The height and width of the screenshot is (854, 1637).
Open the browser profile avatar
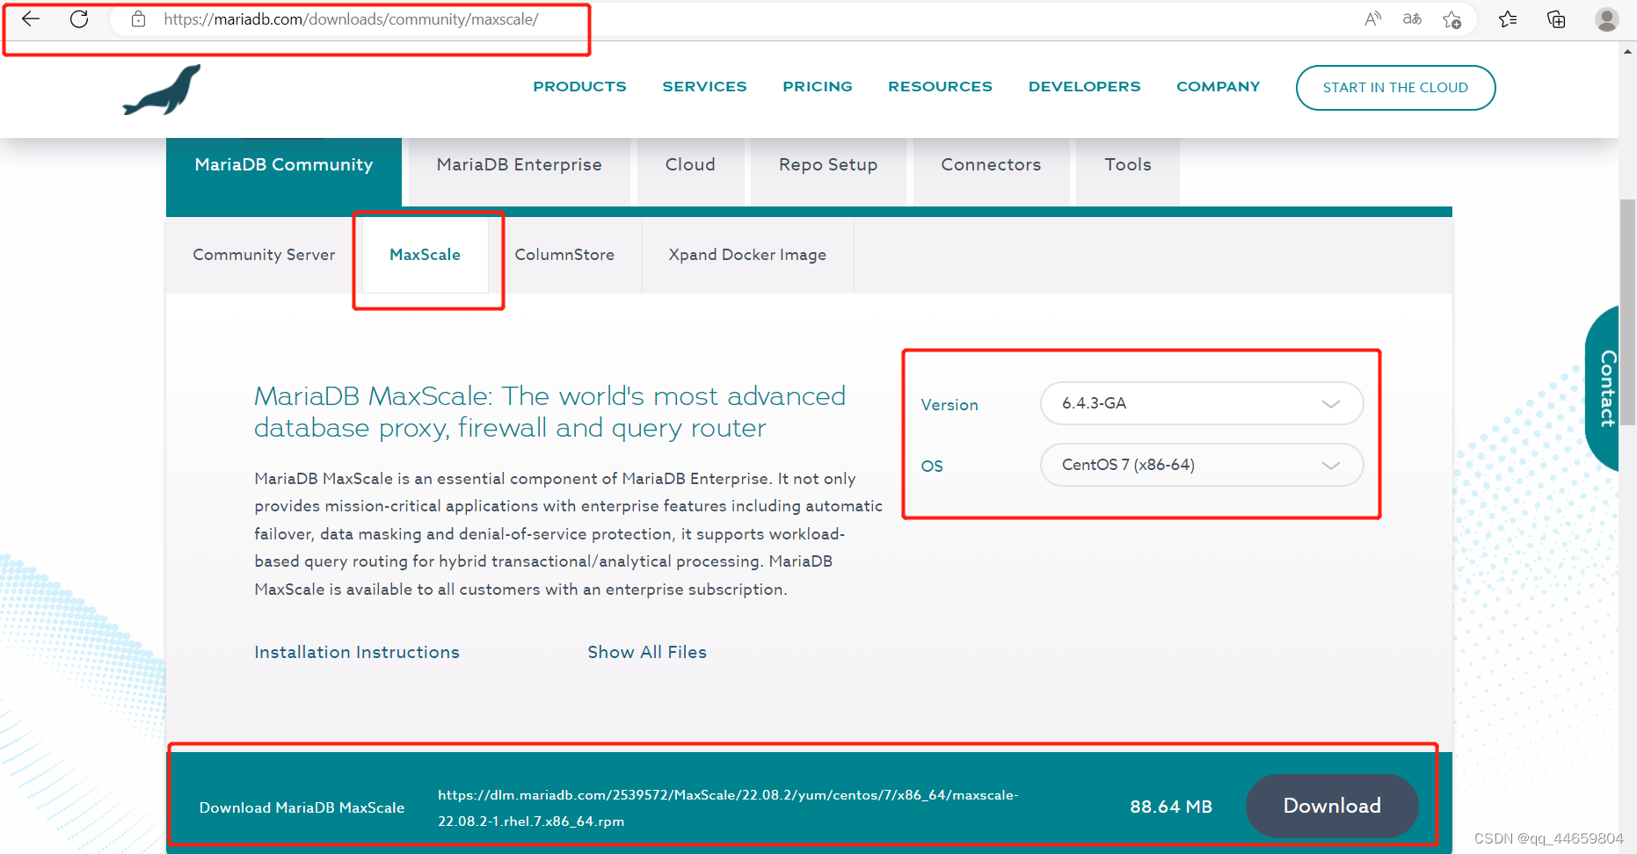1607,19
